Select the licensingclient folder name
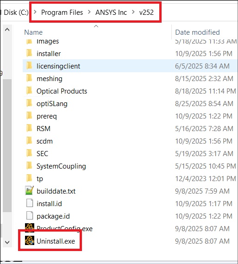This screenshot has height=264, width=238. pos(58,66)
